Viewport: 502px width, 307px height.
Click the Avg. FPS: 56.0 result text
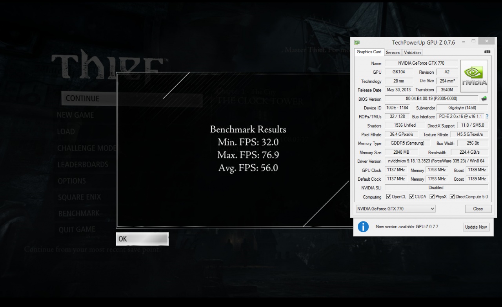248,168
